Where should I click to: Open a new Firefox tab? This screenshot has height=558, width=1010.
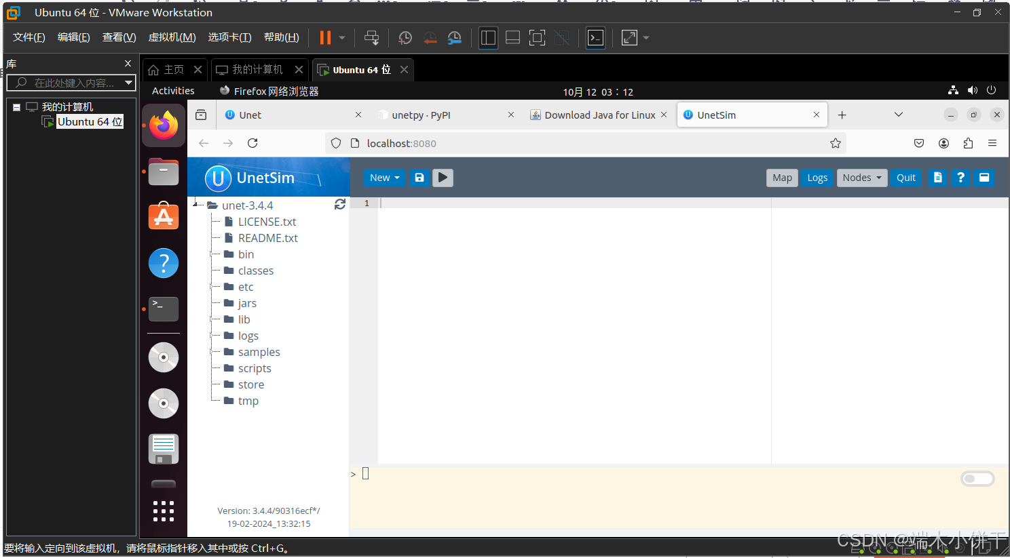pyautogui.click(x=842, y=115)
